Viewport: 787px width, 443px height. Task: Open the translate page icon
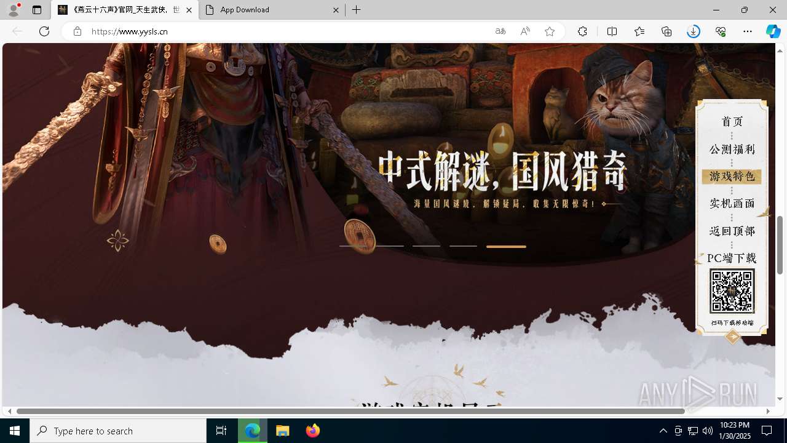pos(500,31)
